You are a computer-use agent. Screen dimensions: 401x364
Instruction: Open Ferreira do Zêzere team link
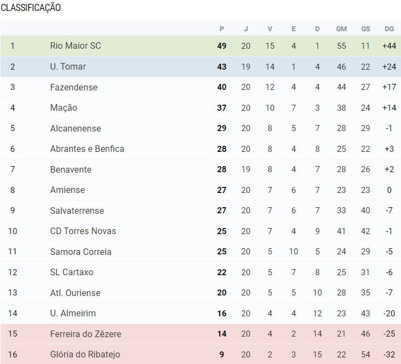85,334
